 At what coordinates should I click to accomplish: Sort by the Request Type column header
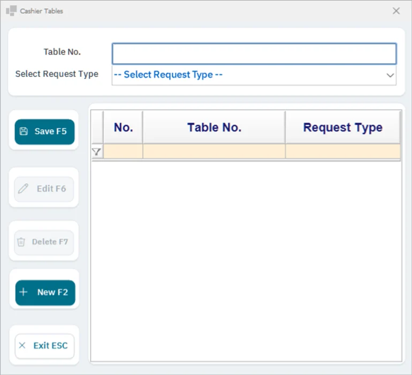343,127
